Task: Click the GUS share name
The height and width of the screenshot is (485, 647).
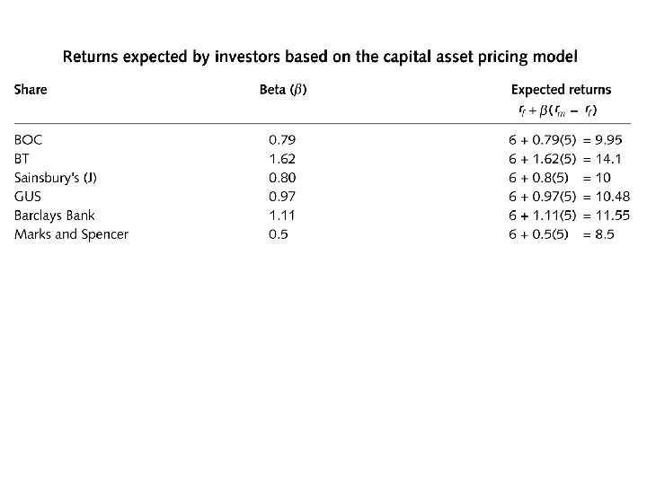Action: pyautogui.click(x=28, y=197)
